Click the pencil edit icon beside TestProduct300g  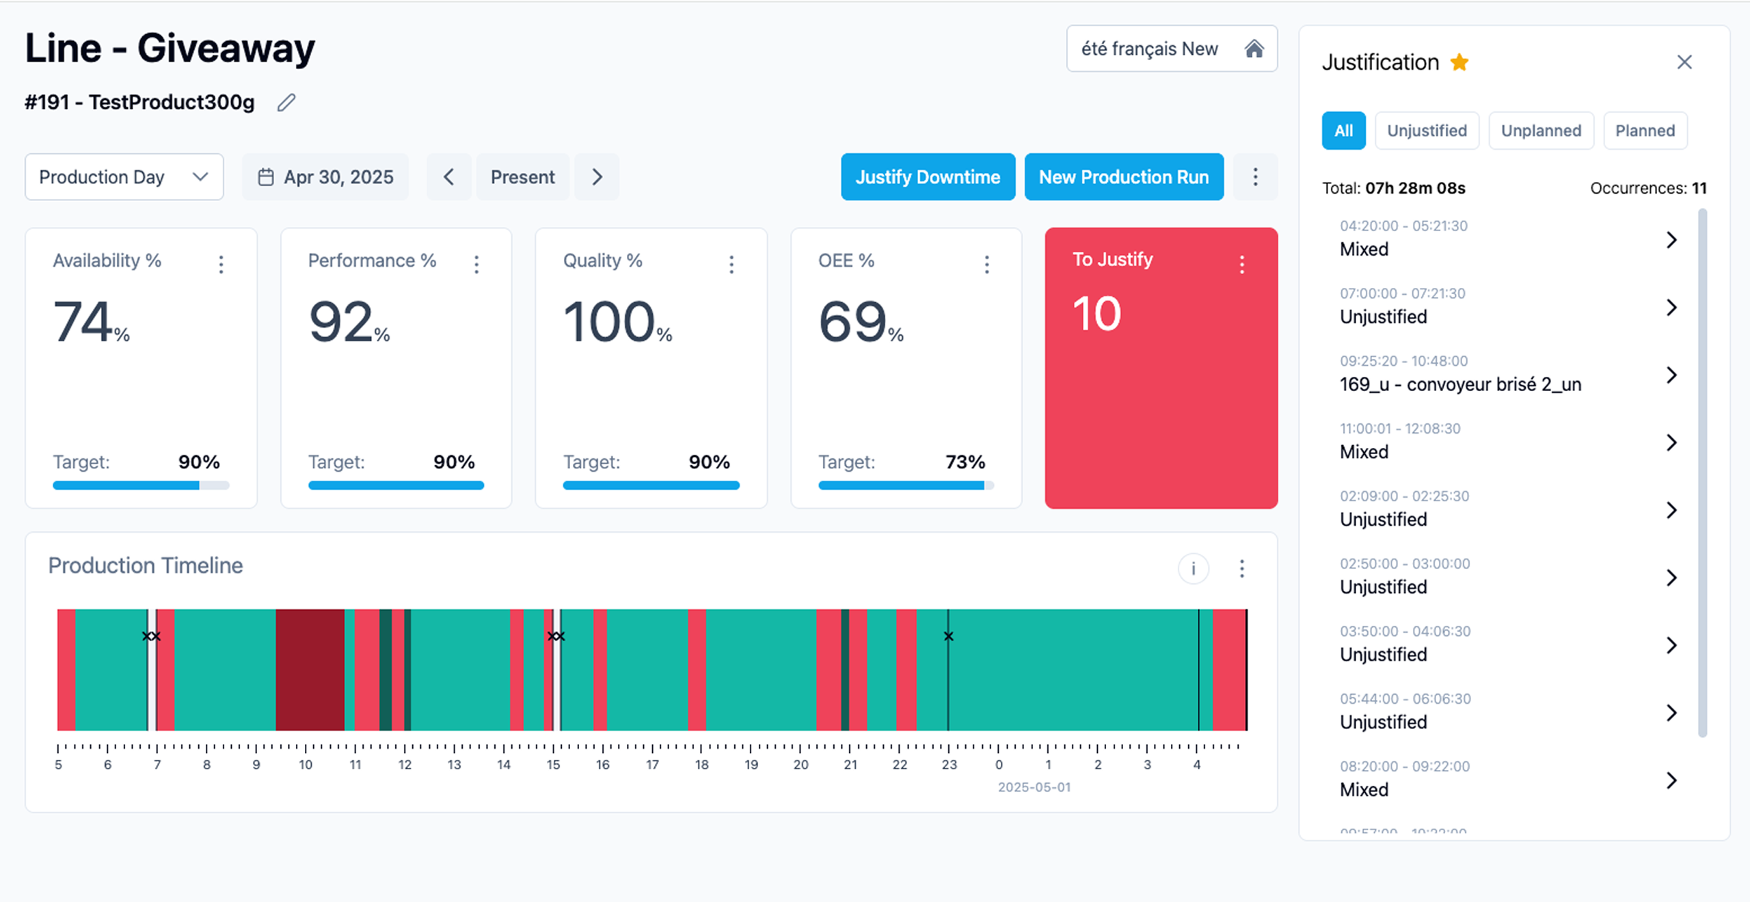pos(286,103)
